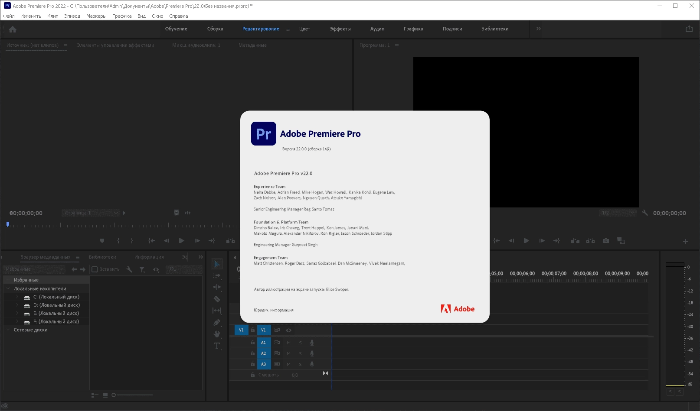
Task: Adjust the Media Browser thumbnail zoom slider
Action: coord(132,395)
